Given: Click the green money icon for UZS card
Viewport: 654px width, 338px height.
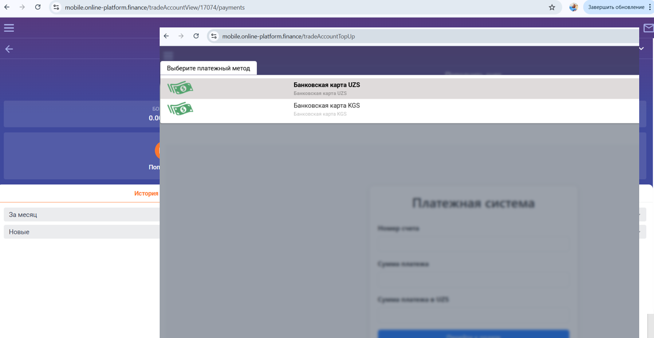Looking at the screenshot, I should (180, 88).
